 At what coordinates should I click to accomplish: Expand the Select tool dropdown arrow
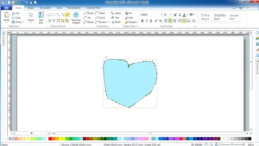[31, 23]
